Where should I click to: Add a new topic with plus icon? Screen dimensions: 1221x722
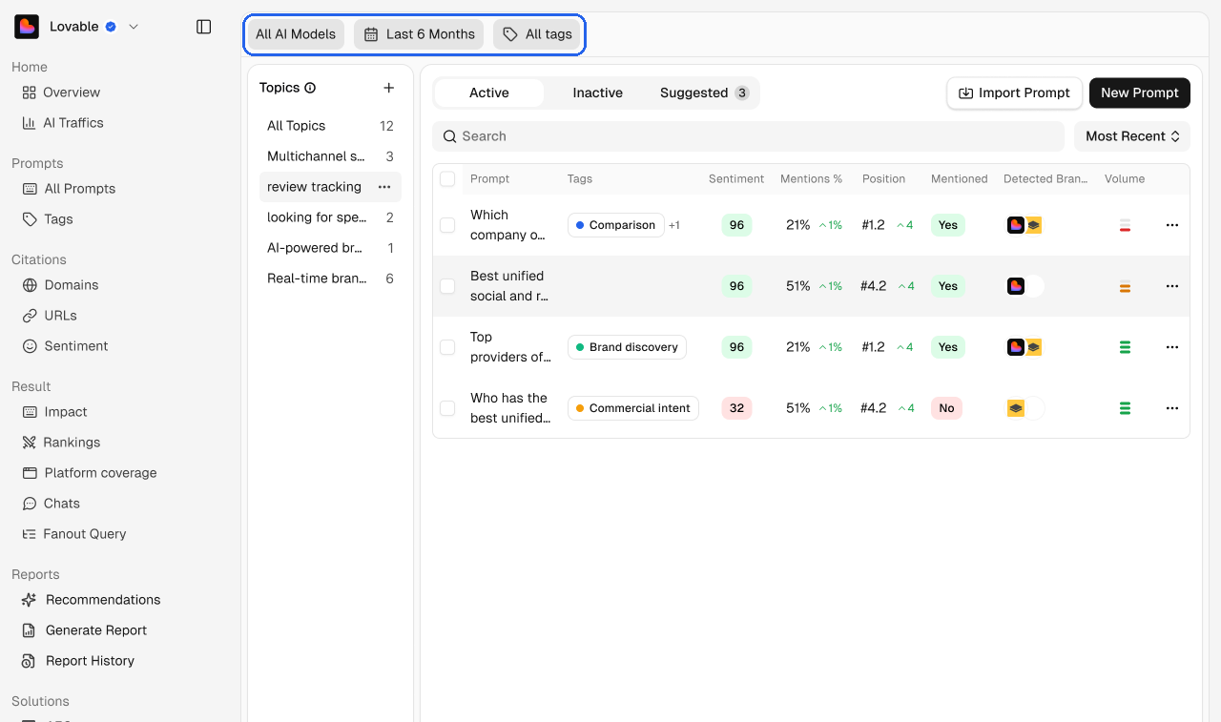click(388, 88)
